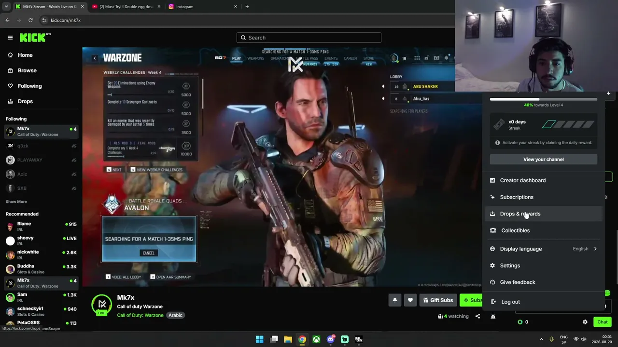The height and width of the screenshot is (347, 618).
Task: Open a new browser tab
Action: 247,7
